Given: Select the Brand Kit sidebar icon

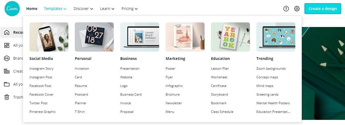Looking at the screenshot, I should [7, 58].
